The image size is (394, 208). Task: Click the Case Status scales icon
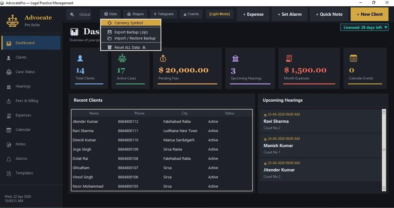(x=9, y=72)
